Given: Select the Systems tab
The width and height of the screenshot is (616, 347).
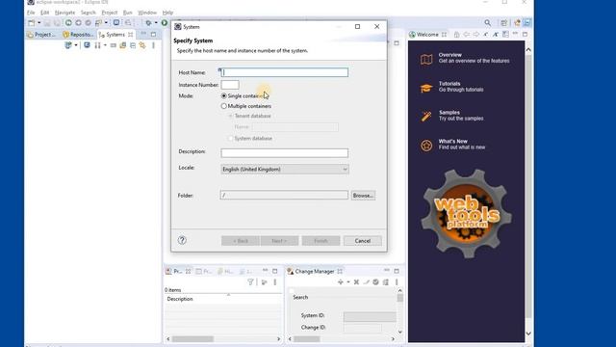Looking at the screenshot, I should [115, 35].
